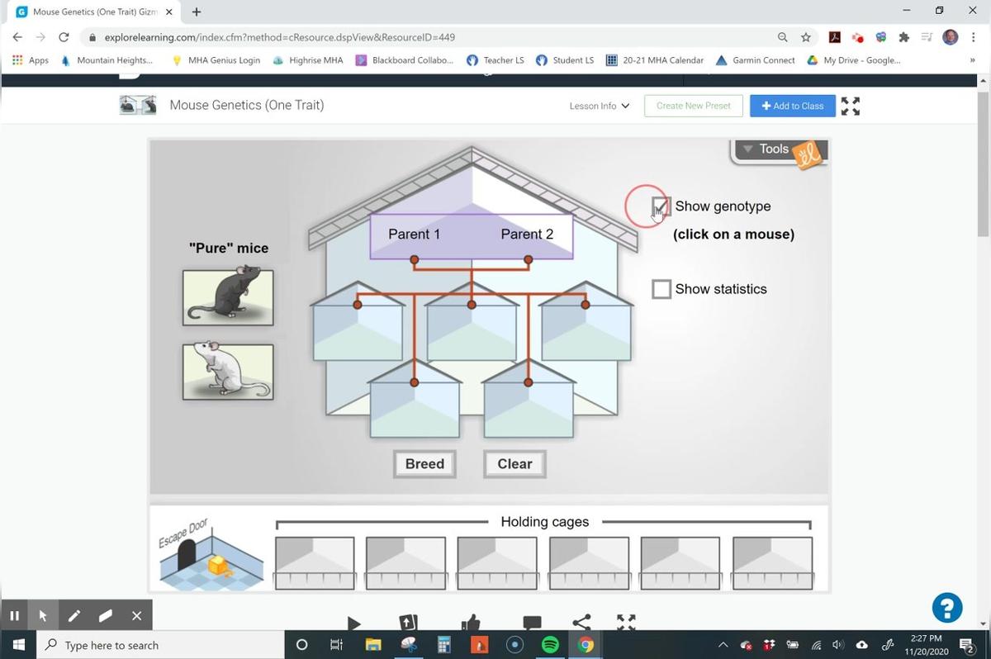The width and height of the screenshot is (991, 659).
Task: Open Calculator from taskbar
Action: tap(443, 645)
